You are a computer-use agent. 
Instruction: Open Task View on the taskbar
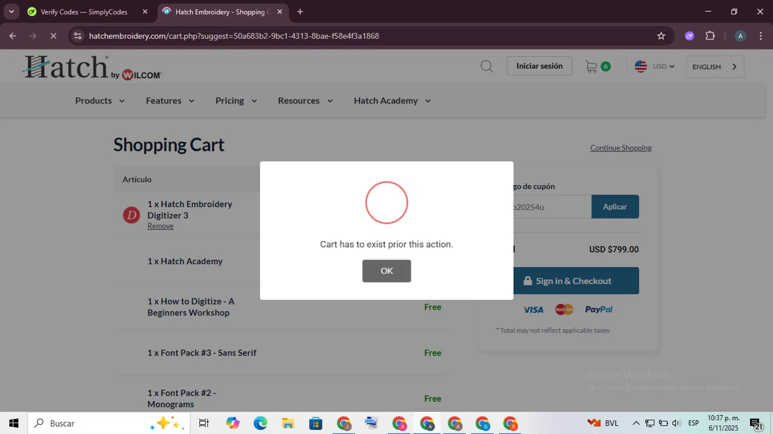[x=204, y=423]
